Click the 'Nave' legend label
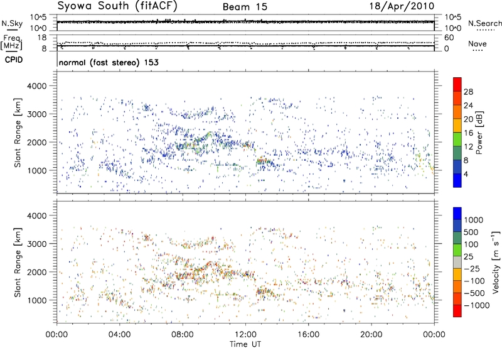 click(x=478, y=44)
